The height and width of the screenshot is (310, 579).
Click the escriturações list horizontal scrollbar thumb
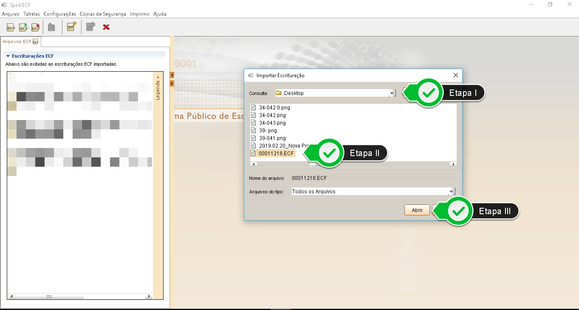[x=49, y=296]
